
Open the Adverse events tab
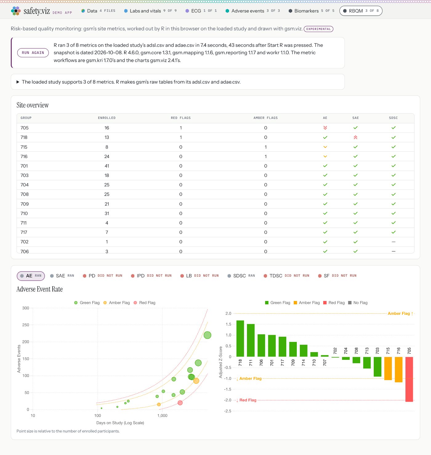point(253,11)
